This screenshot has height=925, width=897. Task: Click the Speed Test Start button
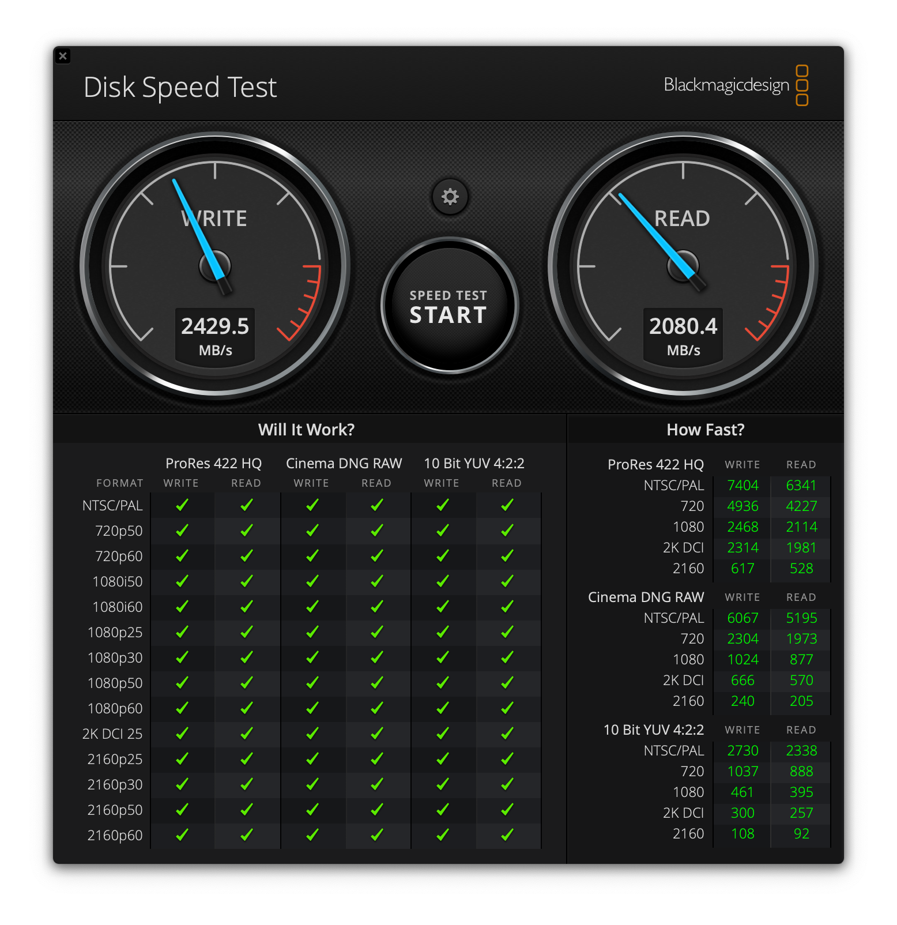pos(449,306)
